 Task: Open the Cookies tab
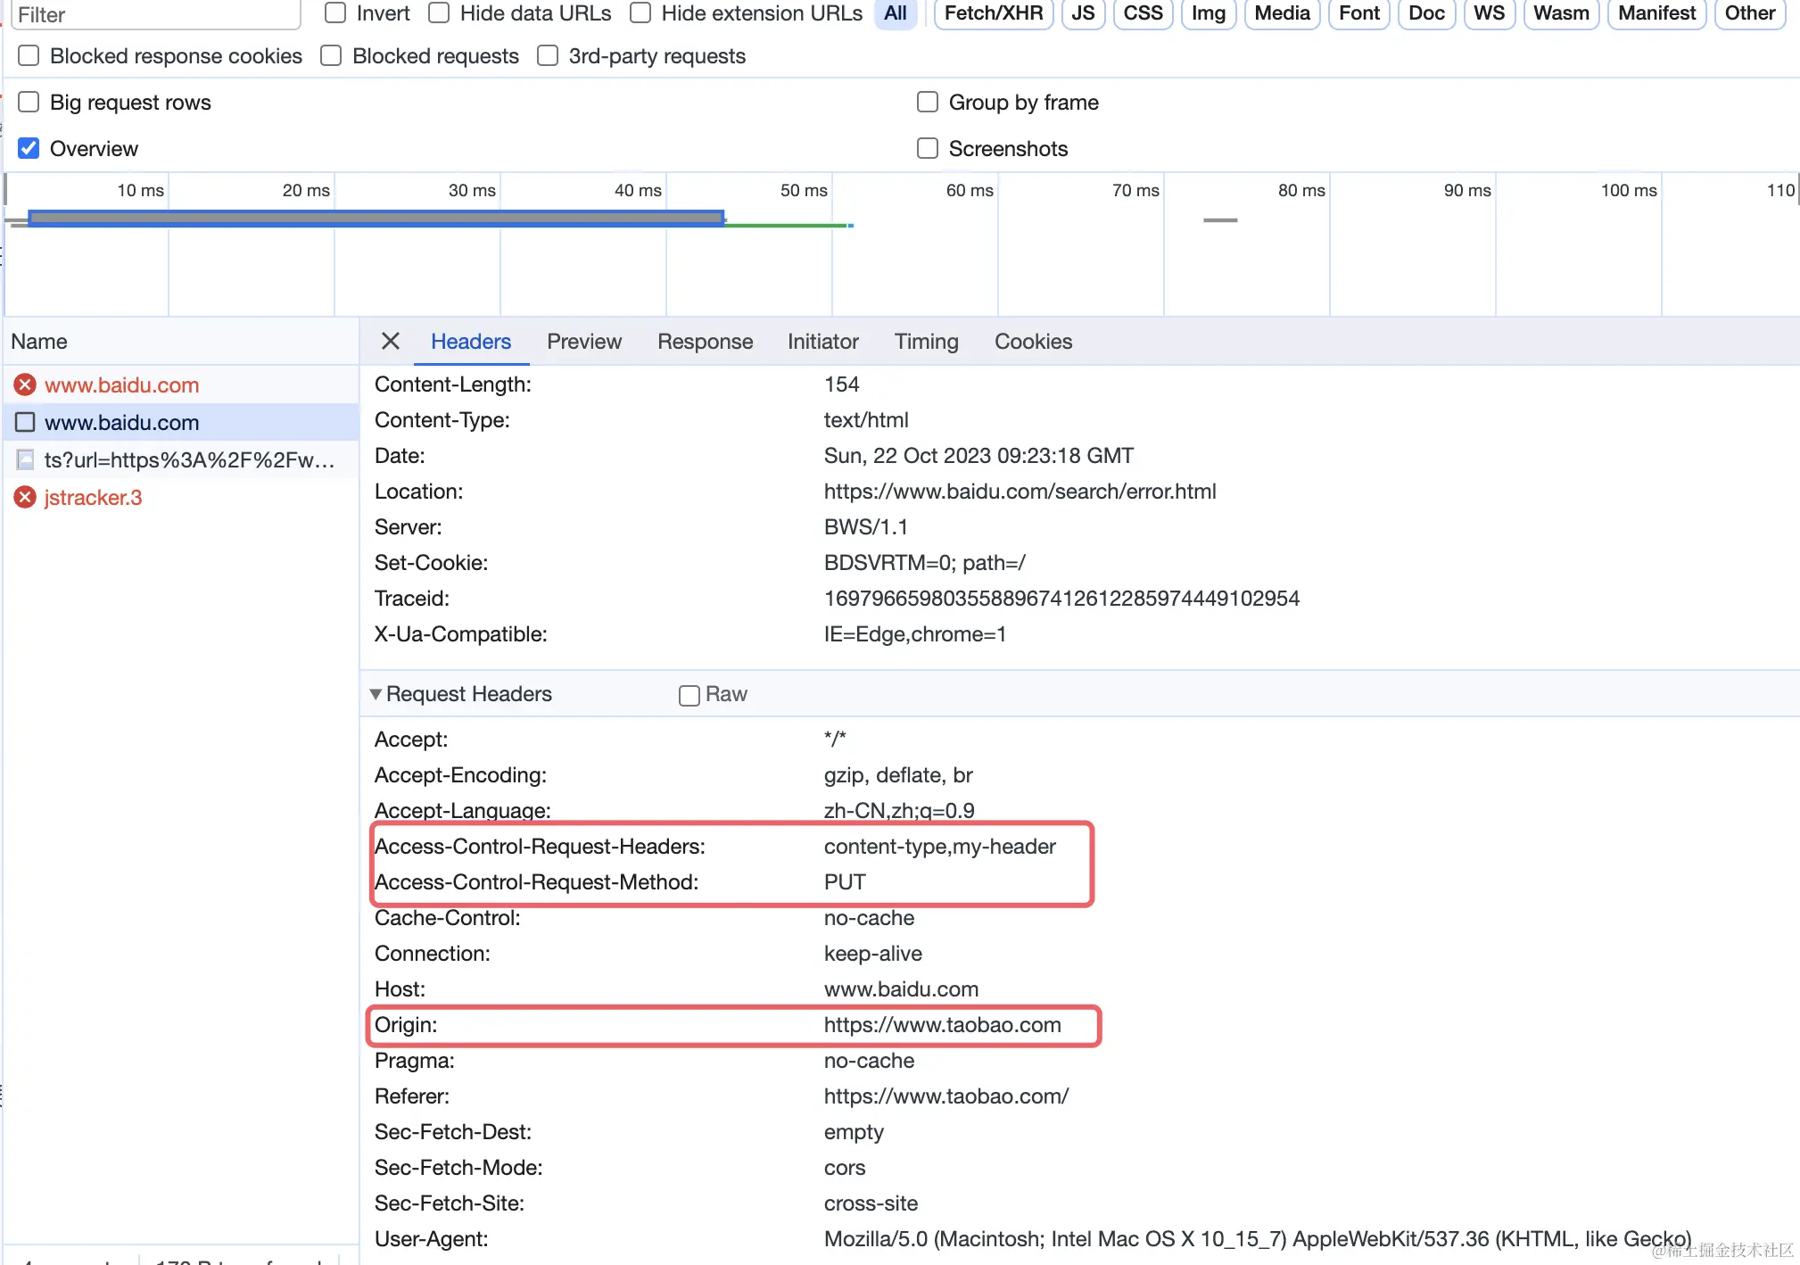(1033, 342)
